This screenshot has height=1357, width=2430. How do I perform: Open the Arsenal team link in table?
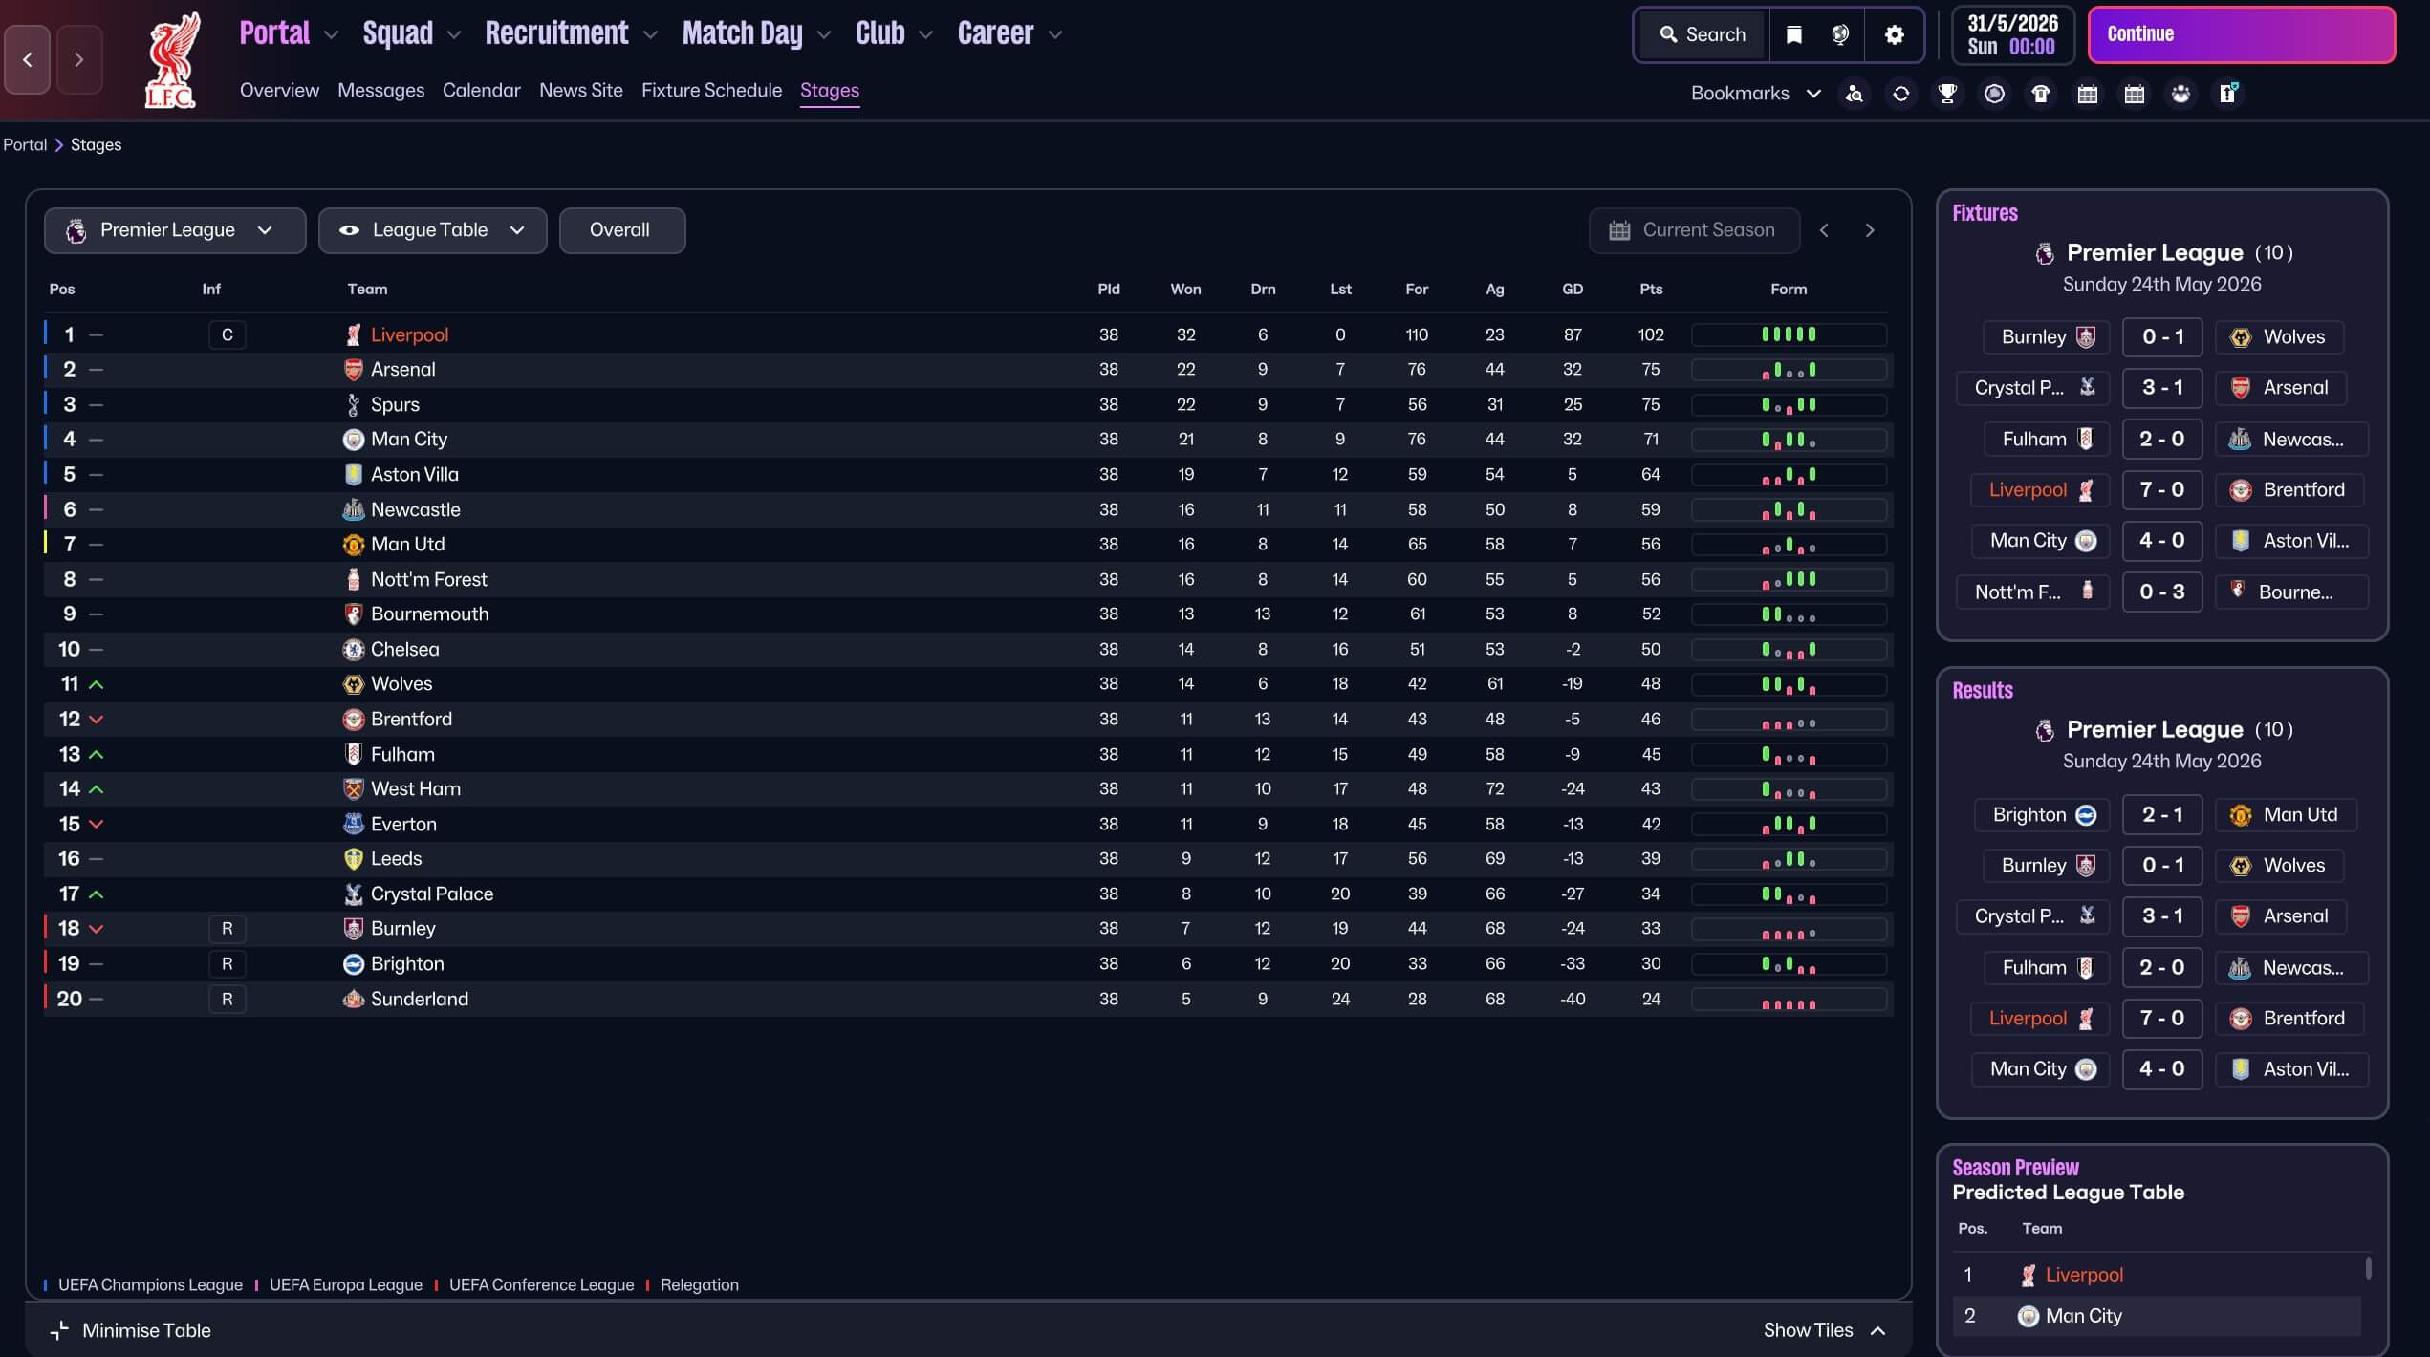(402, 370)
